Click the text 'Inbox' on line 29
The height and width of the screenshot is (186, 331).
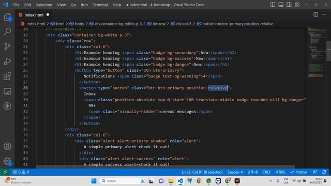(89, 94)
